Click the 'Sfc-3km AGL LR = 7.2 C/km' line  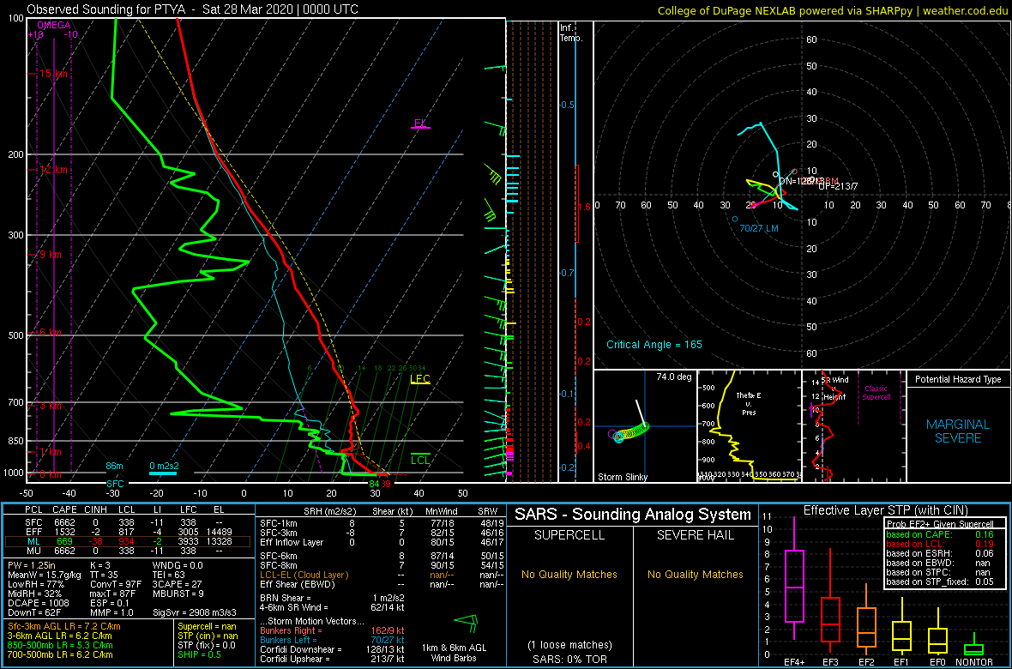(64, 626)
